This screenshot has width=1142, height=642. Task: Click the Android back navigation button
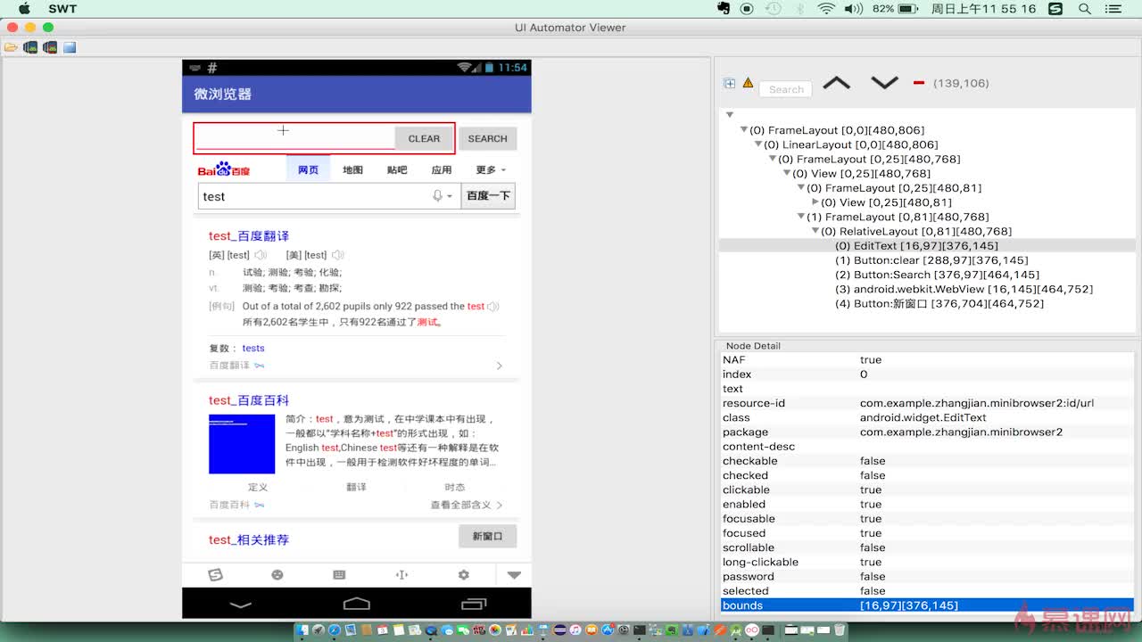coord(241,604)
